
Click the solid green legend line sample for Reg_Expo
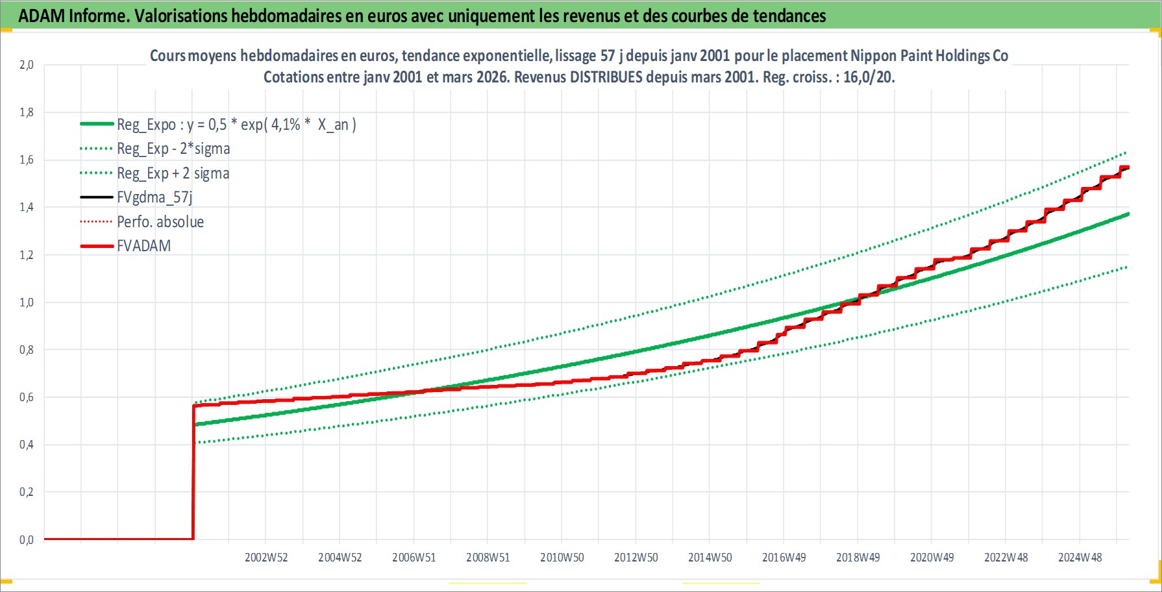(97, 124)
